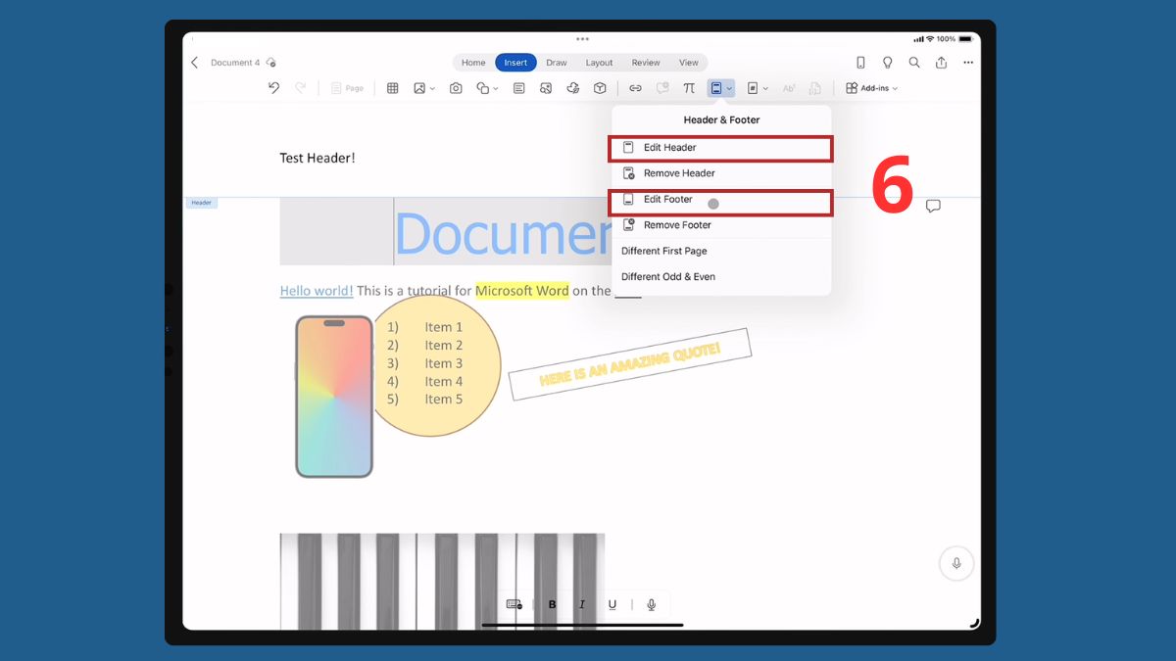Insert a new comment from the toolbar
The height and width of the screenshot is (661, 1176).
pos(662,88)
